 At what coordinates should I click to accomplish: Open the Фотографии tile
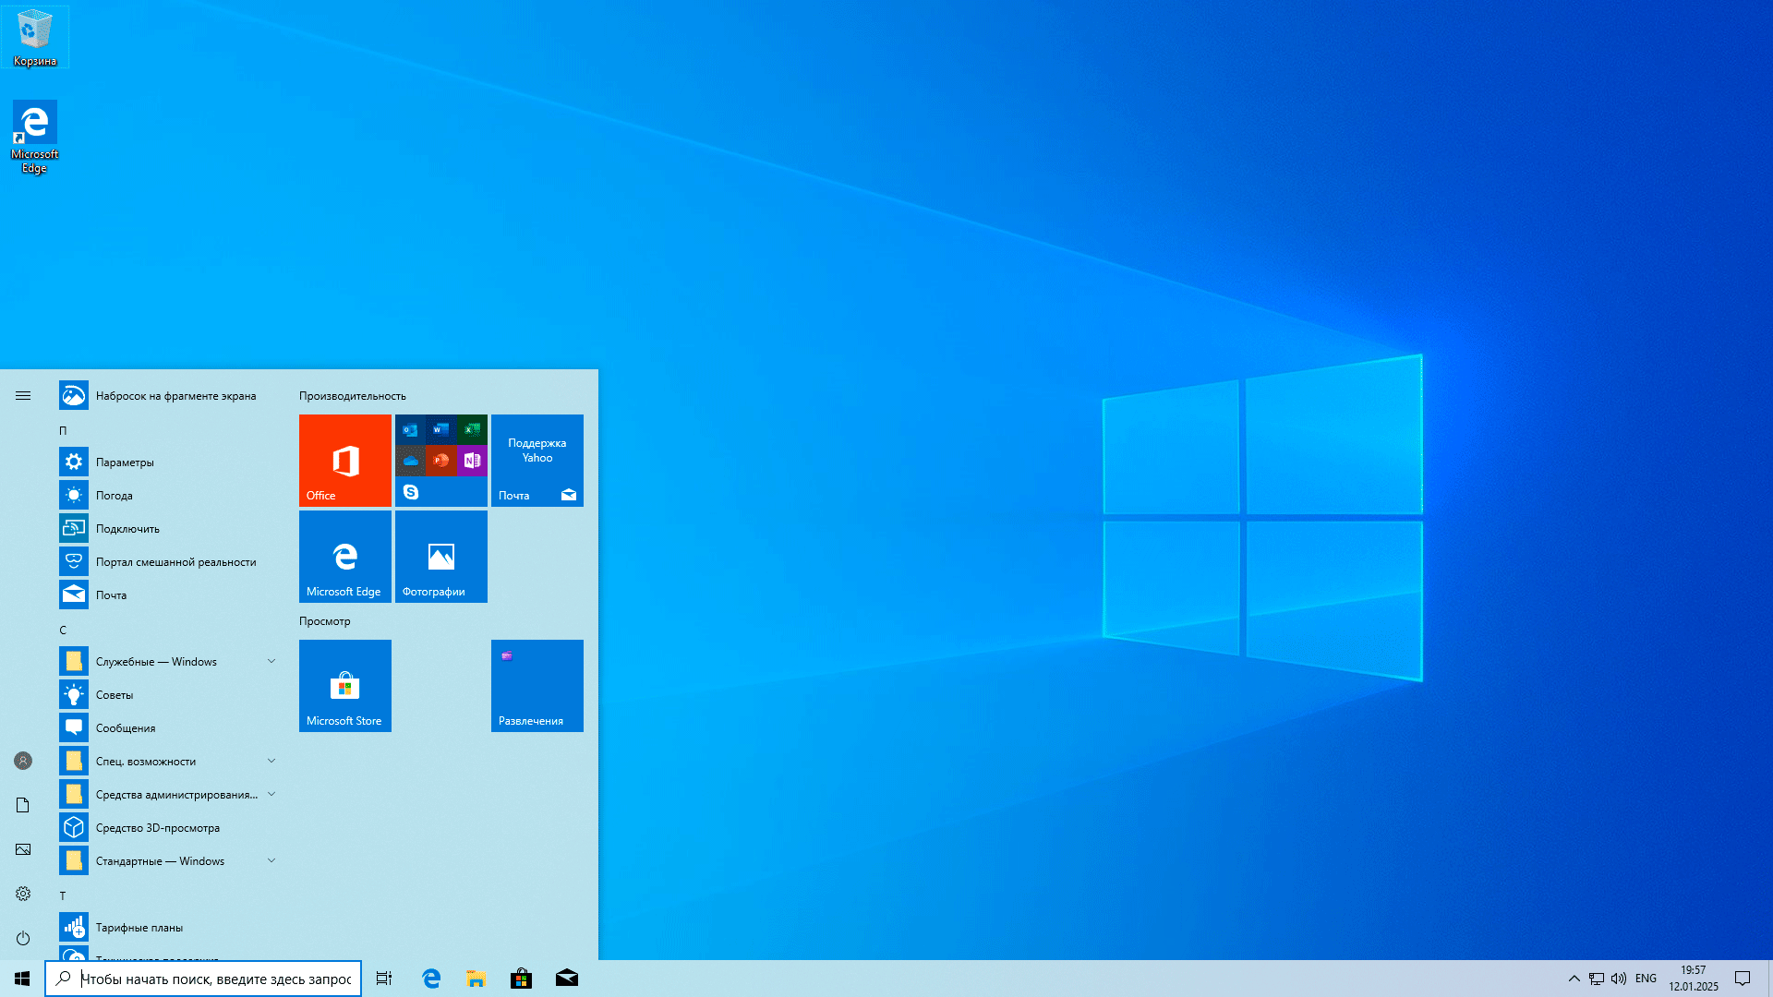tap(440, 556)
